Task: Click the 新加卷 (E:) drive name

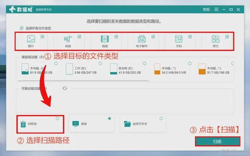Action: tap(125, 68)
